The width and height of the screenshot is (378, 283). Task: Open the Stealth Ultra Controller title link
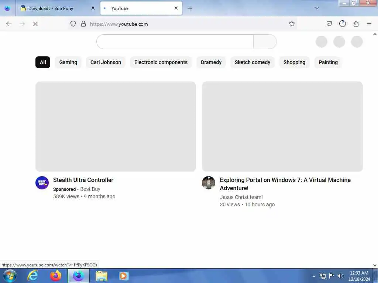coord(83,180)
